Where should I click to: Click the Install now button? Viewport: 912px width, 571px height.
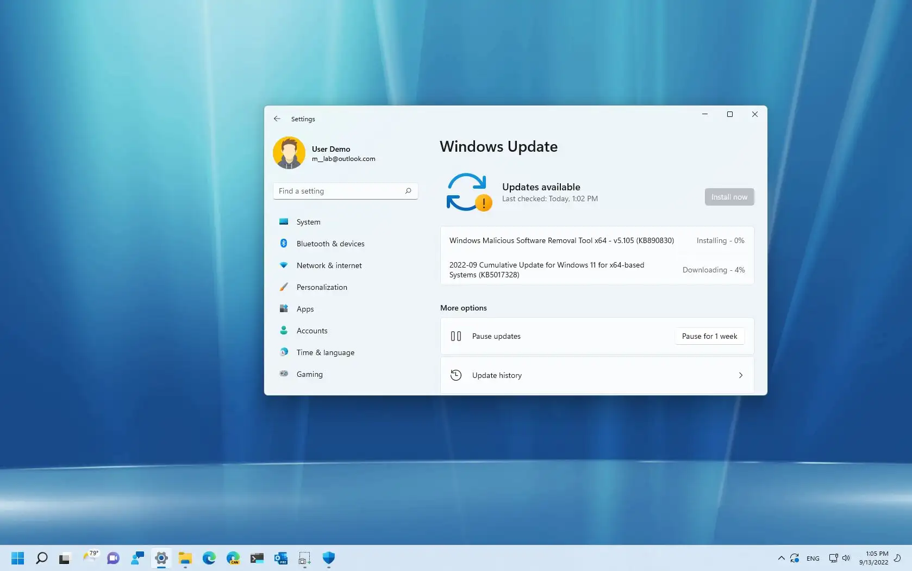click(729, 197)
